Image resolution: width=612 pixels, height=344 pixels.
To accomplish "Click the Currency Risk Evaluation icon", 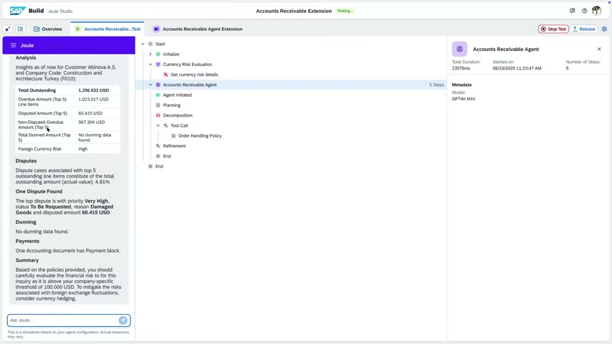I will point(158,64).
